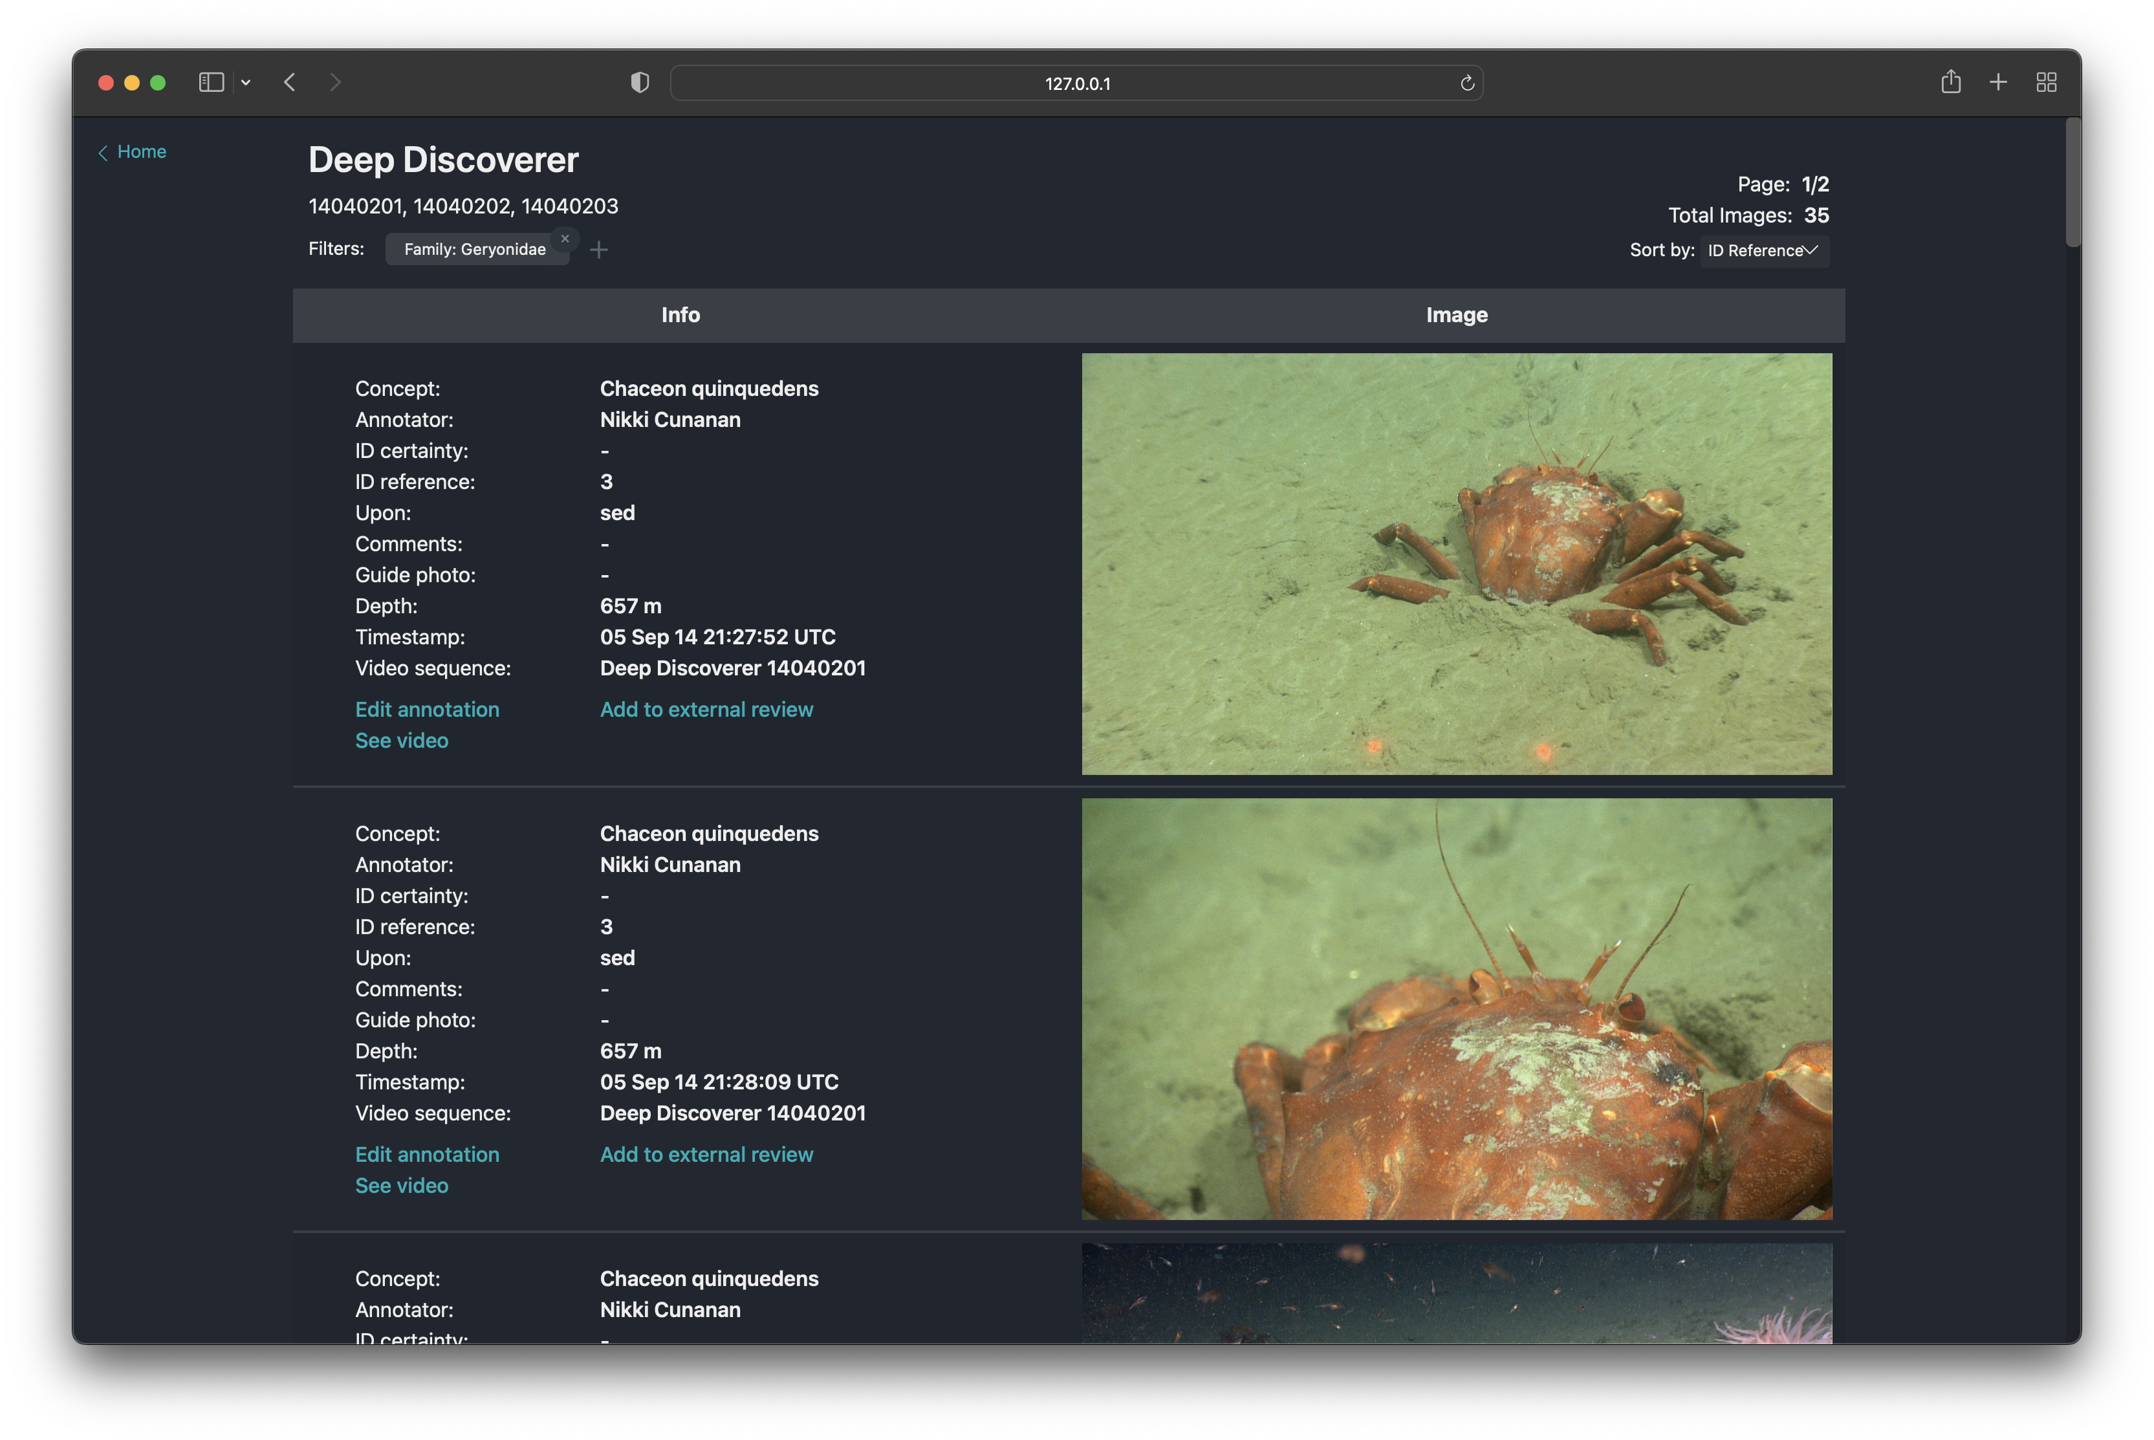
Task: Reload the page in address bar
Action: pos(1466,83)
